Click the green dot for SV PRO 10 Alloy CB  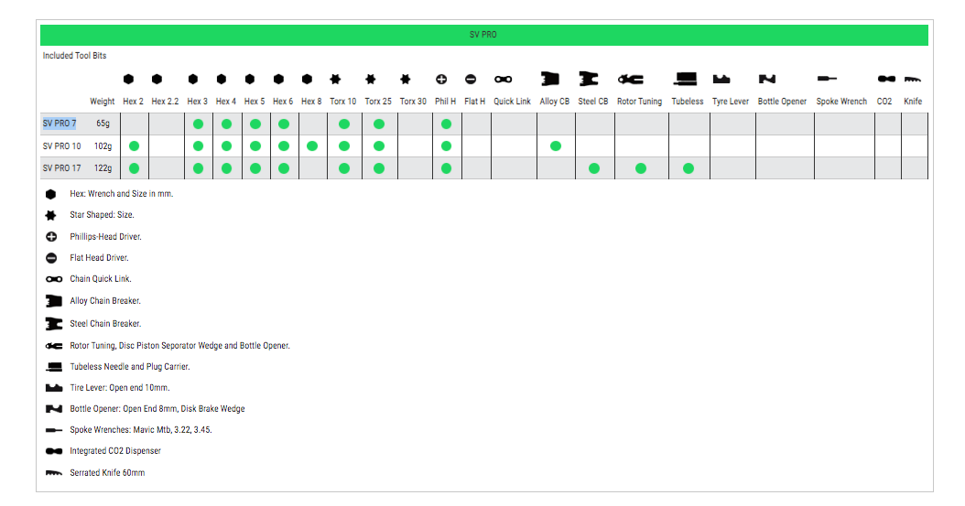(x=555, y=145)
